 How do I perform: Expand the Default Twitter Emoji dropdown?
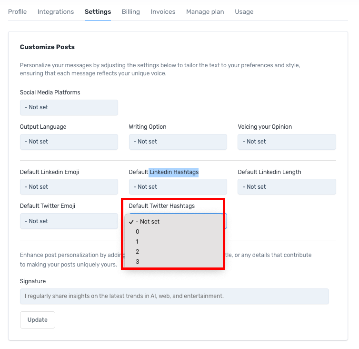click(69, 221)
